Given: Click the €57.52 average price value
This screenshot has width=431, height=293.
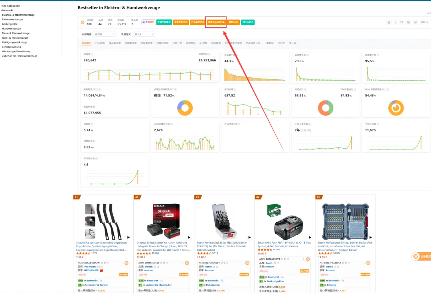Looking at the screenshot, I should 229,96.
